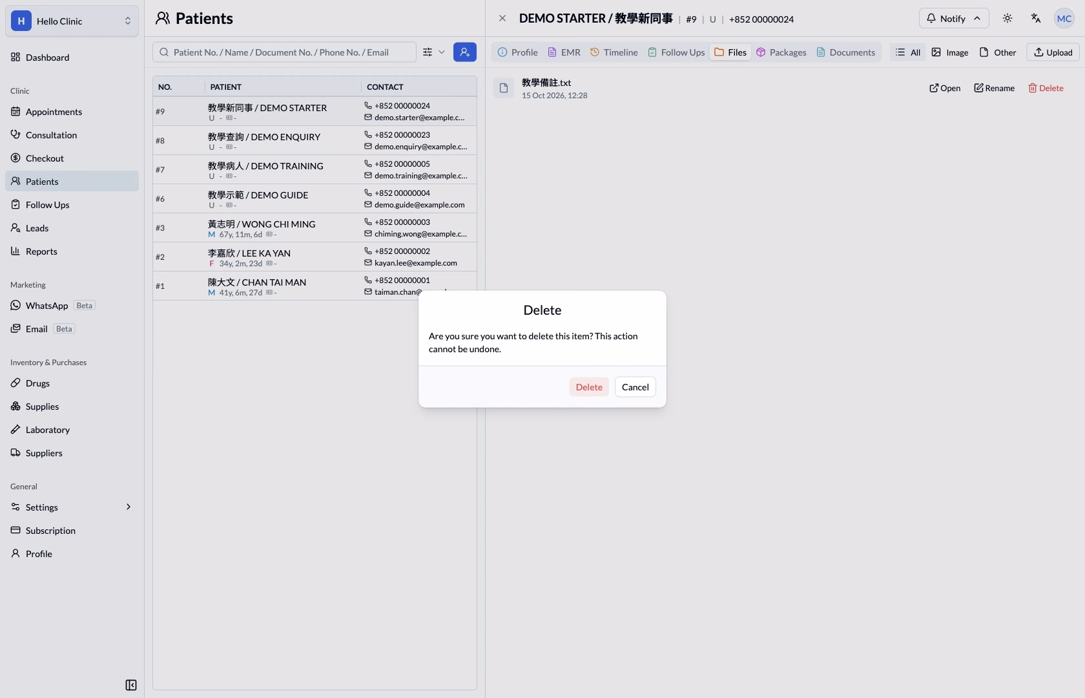
Task: Select the Packages tab
Action: [x=781, y=52]
